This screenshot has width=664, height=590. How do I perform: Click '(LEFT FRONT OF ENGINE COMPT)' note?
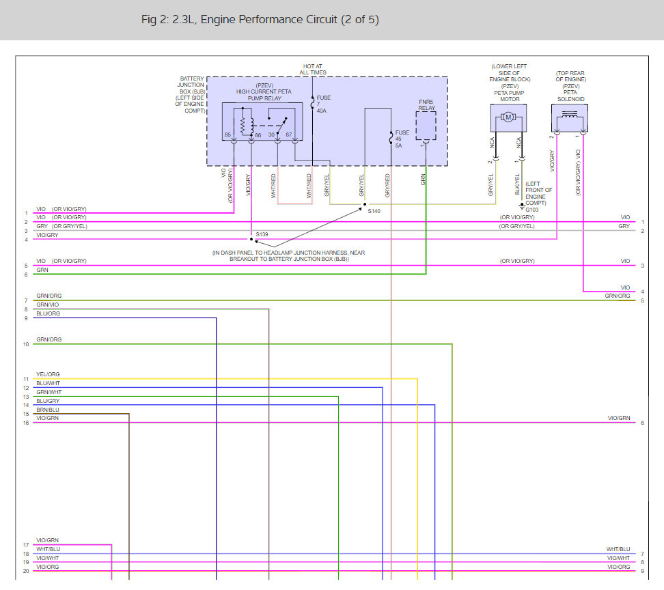click(x=538, y=193)
